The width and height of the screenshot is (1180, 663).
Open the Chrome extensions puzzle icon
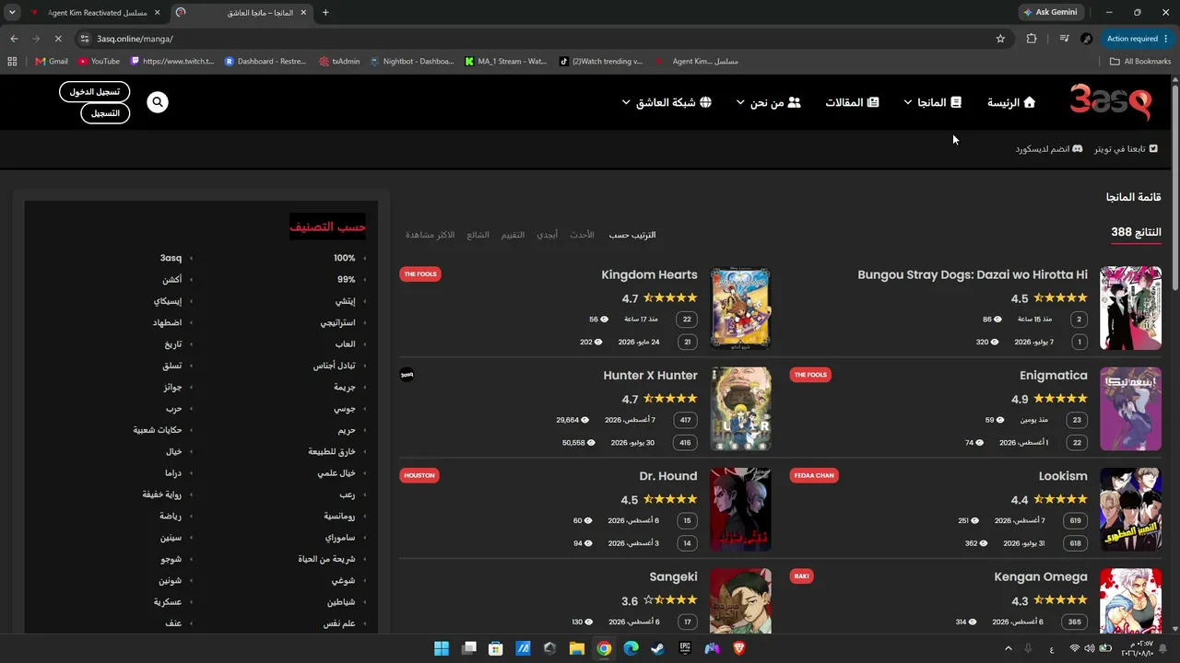pos(1032,39)
